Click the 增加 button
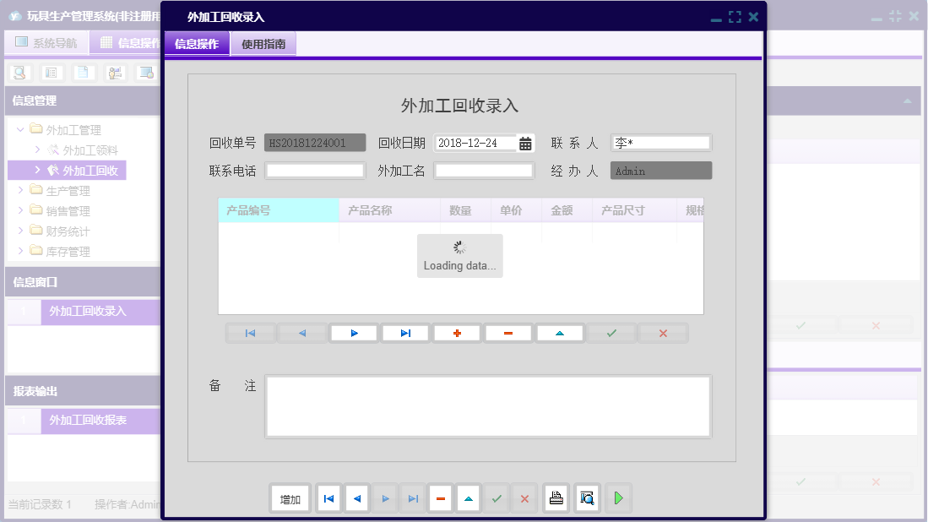 290,498
